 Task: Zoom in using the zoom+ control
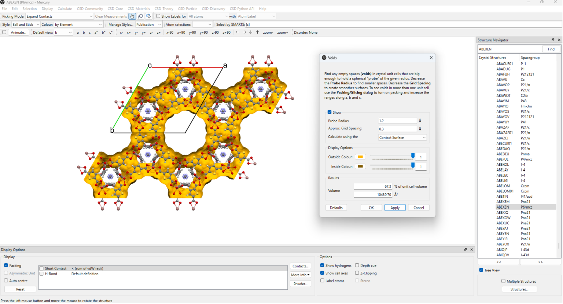point(282,32)
